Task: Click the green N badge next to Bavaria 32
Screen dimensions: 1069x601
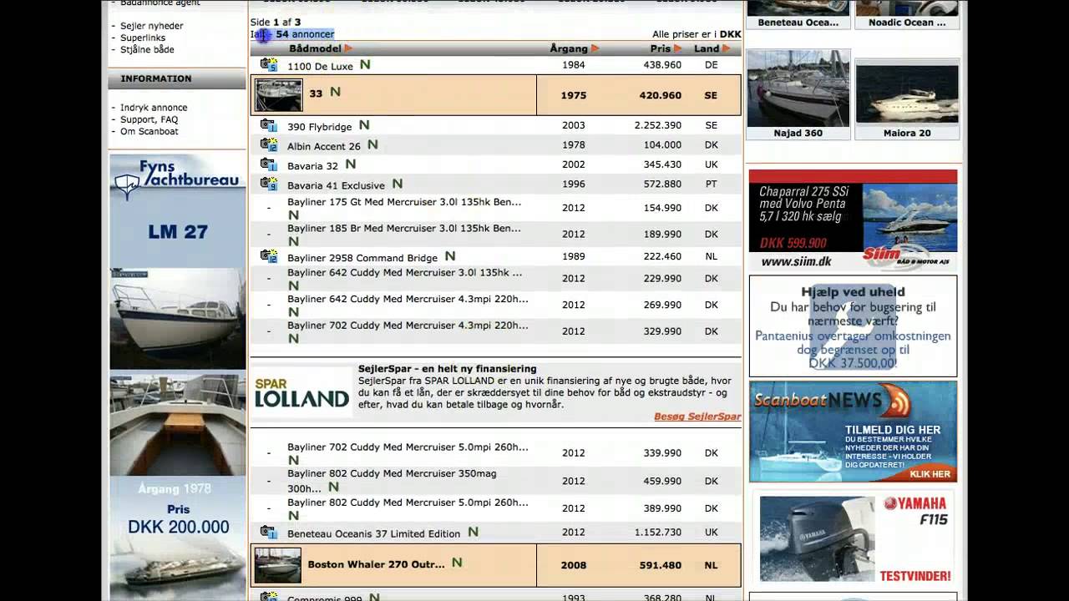Action: point(351,164)
